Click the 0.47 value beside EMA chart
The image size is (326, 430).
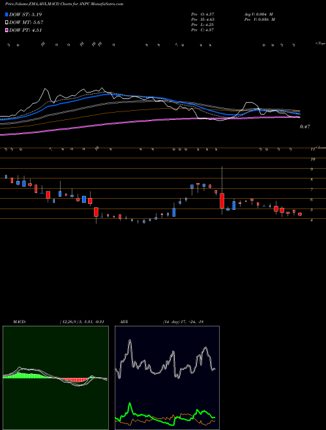coord(305,126)
